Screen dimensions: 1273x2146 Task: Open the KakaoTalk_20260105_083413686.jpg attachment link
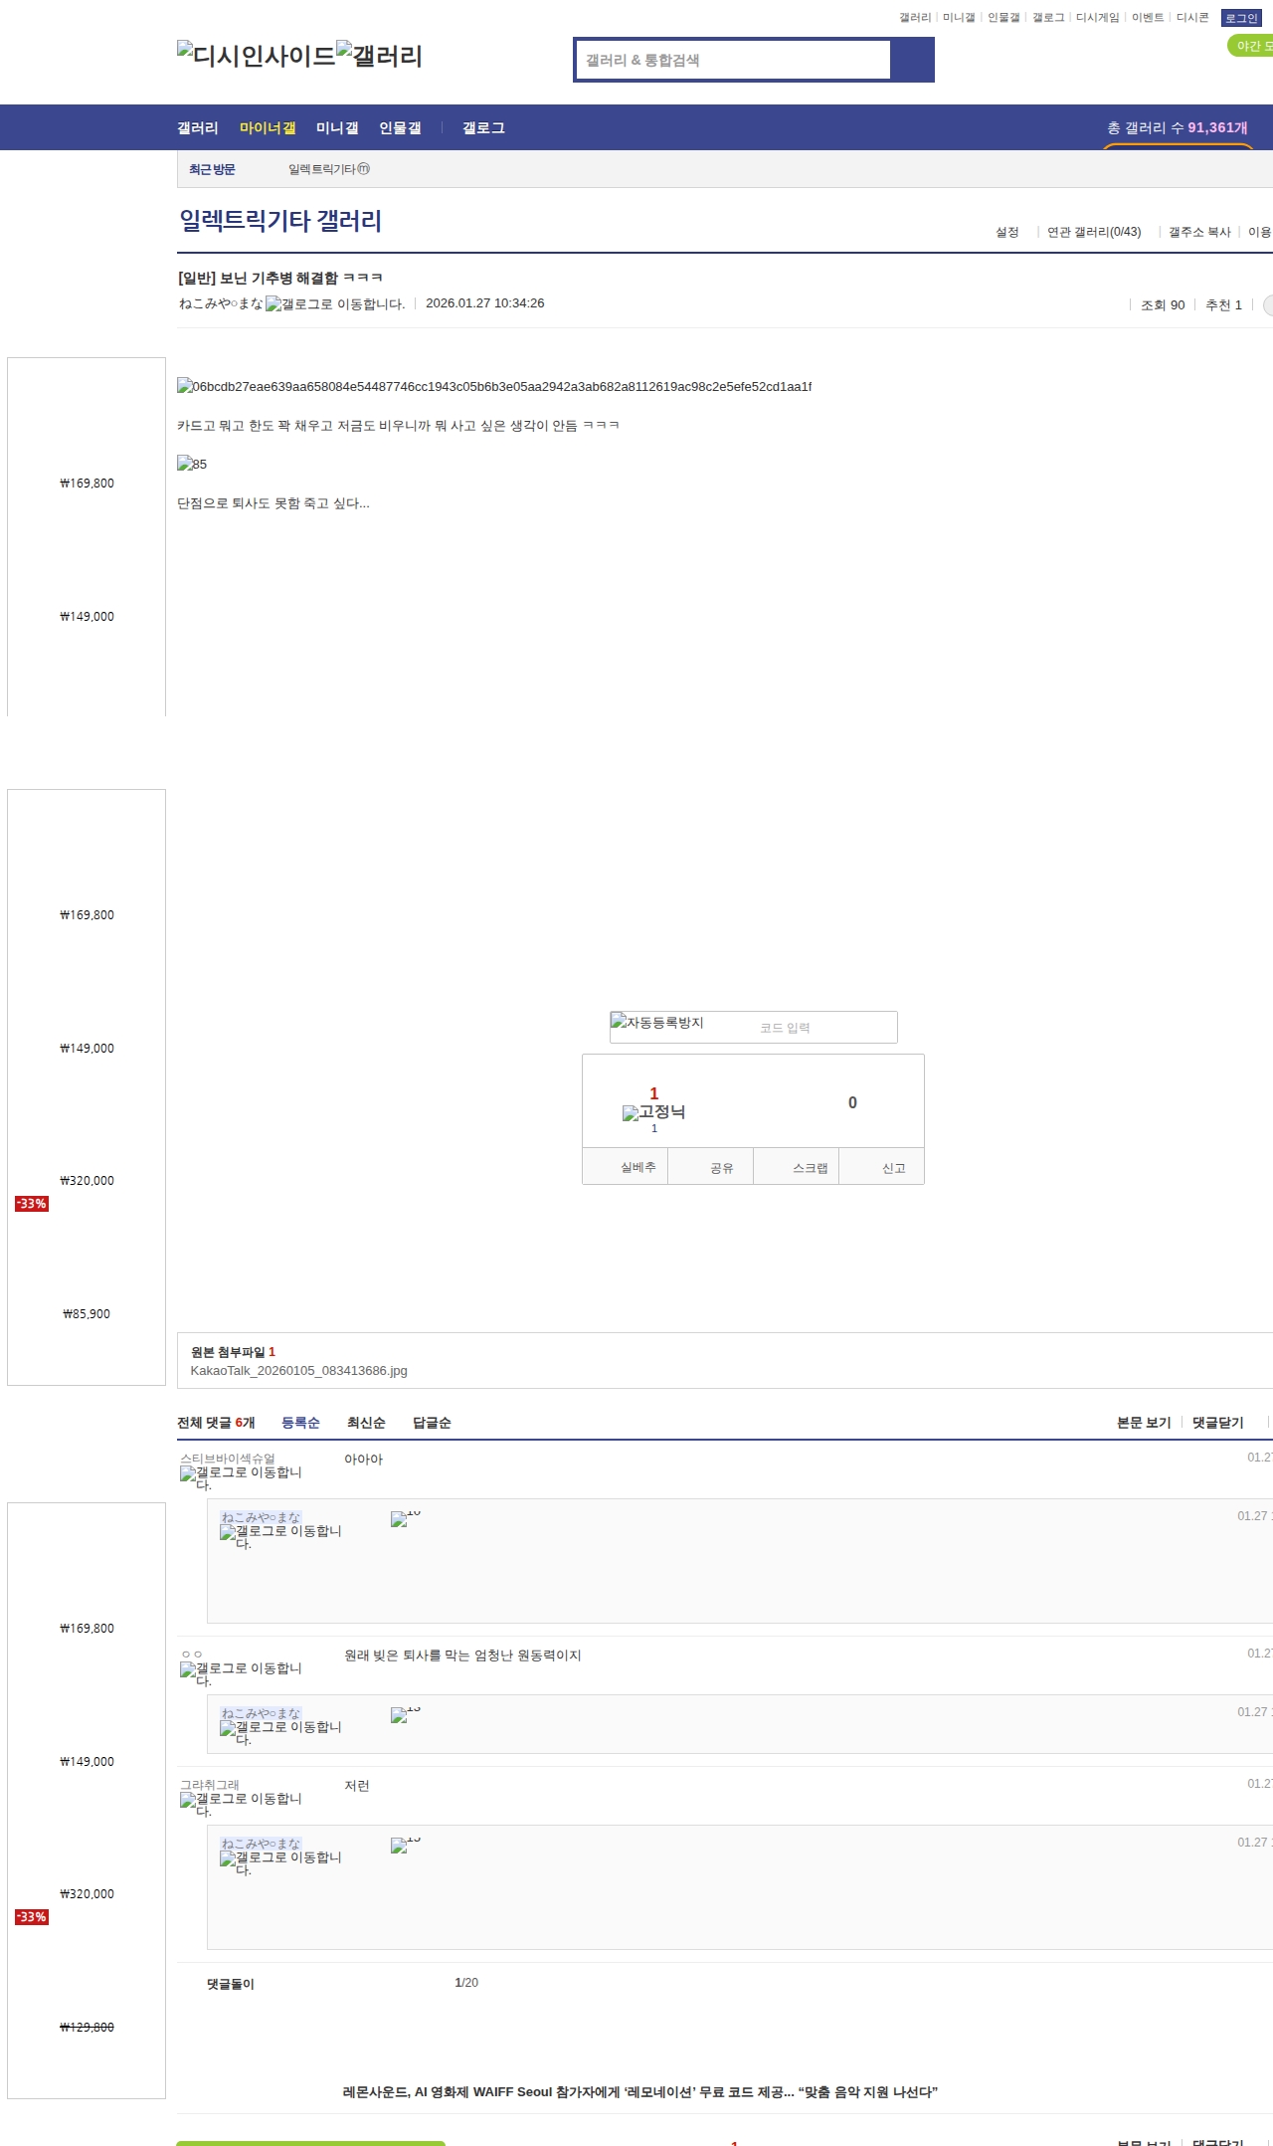click(298, 1371)
